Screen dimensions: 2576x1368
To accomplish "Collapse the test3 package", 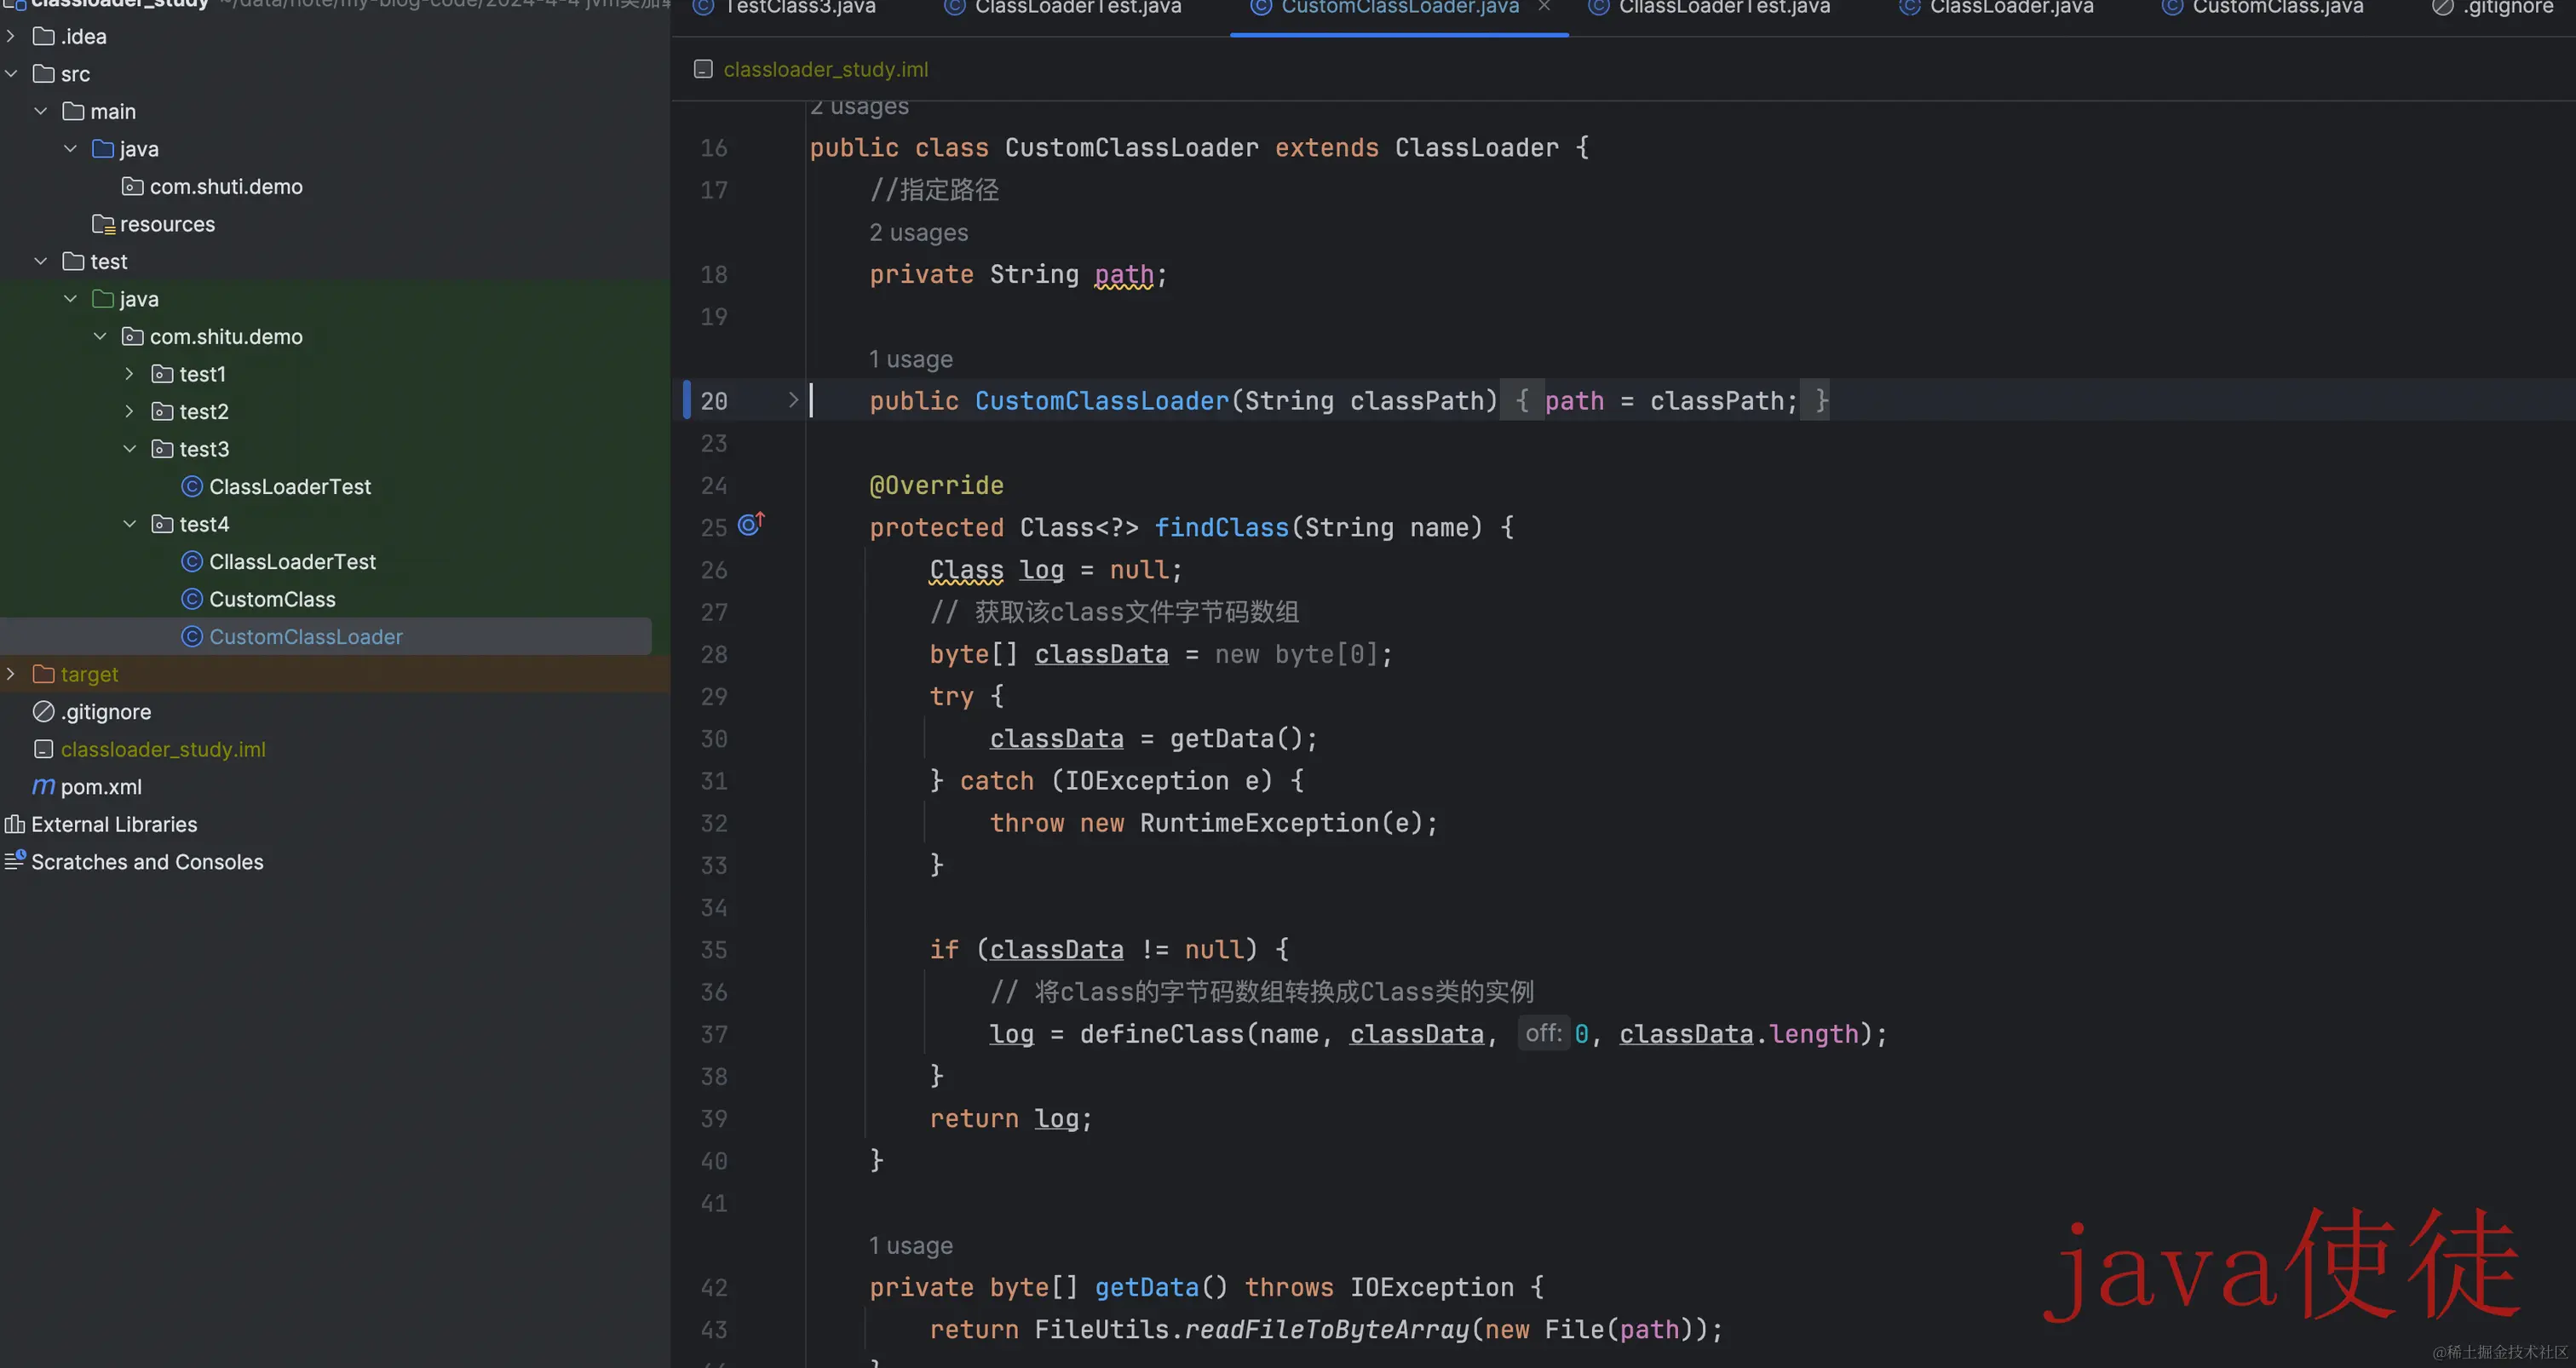I will (129, 449).
